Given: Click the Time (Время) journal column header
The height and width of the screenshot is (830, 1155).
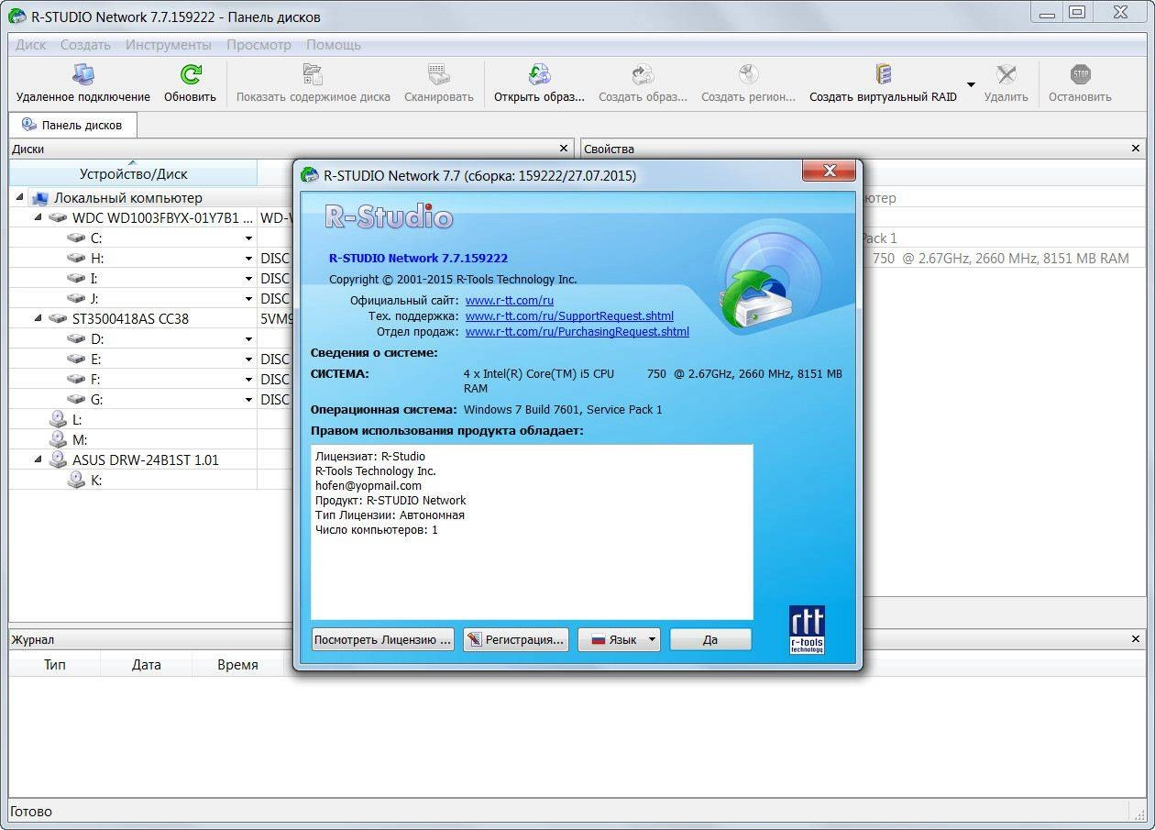Looking at the screenshot, I should [237, 665].
